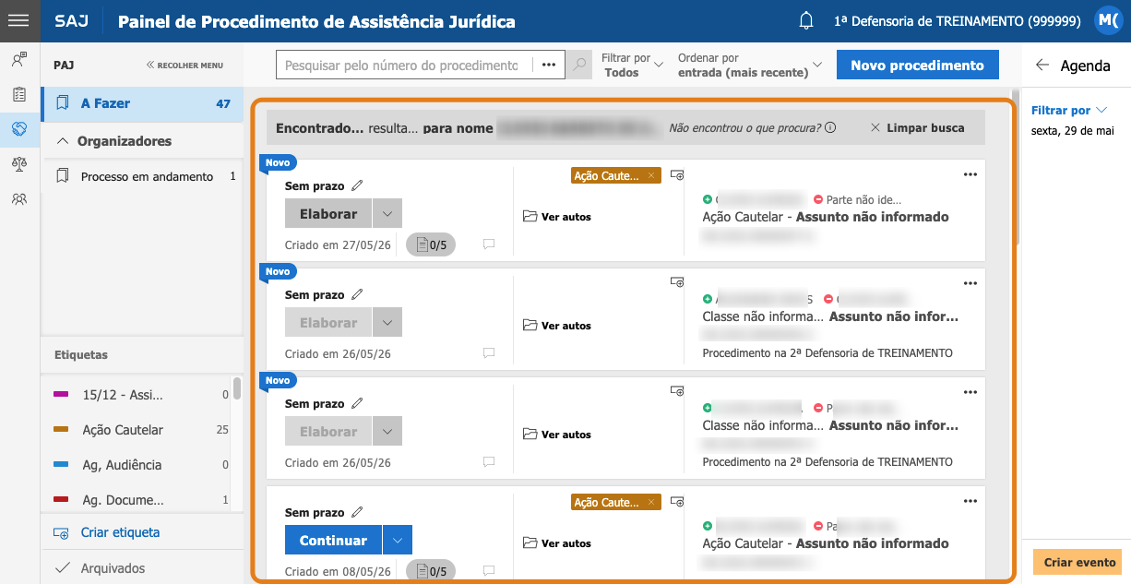Image resolution: width=1131 pixels, height=584 pixels.
Task: Add a label via tag icon on 08/05/26 card
Action: tap(677, 501)
